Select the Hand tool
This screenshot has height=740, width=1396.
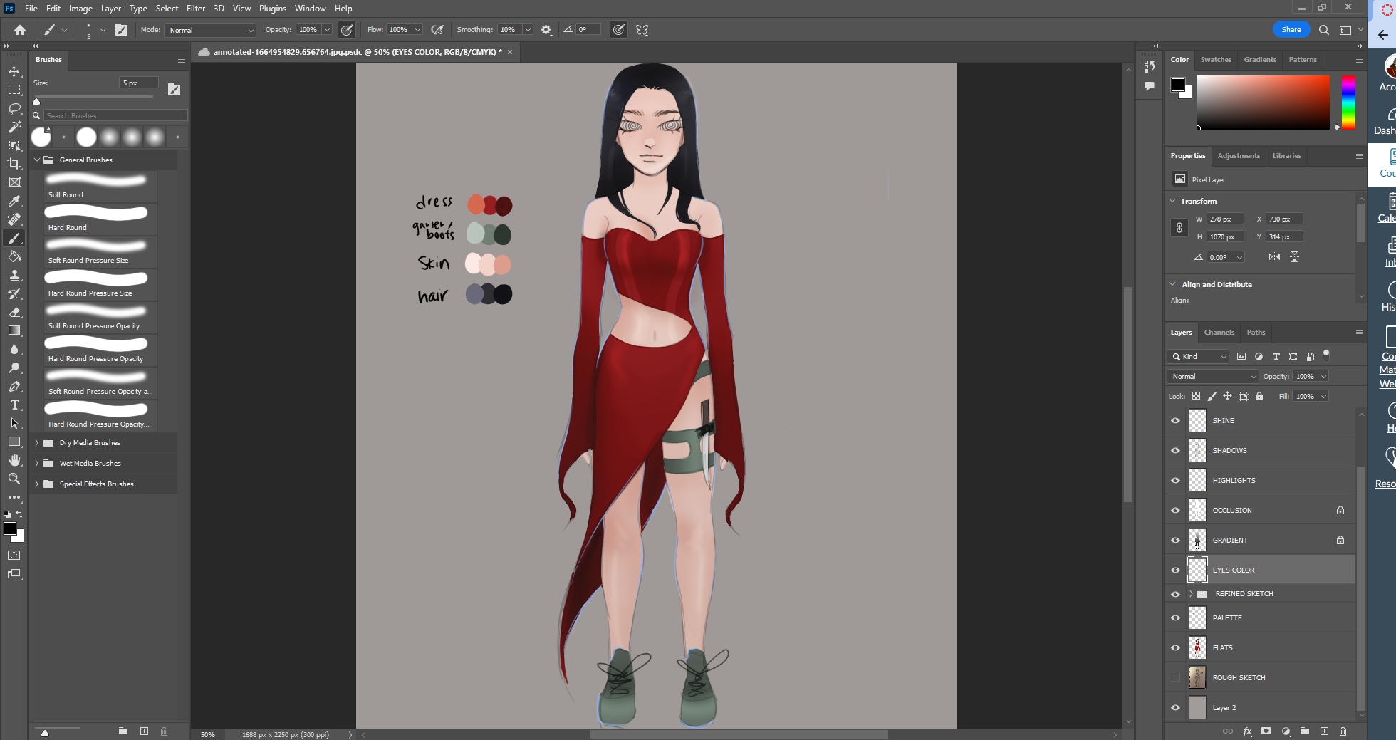coord(14,460)
